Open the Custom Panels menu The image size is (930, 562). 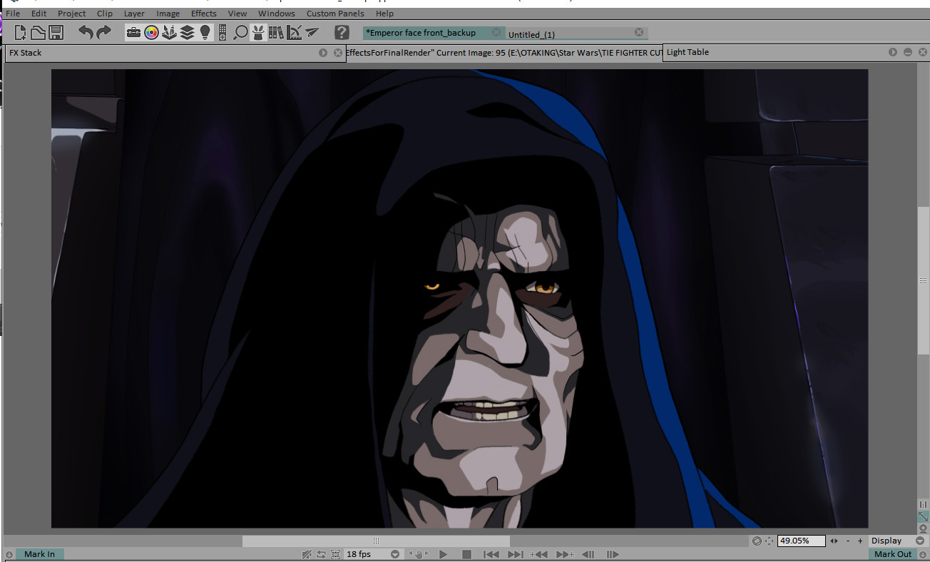click(x=335, y=14)
